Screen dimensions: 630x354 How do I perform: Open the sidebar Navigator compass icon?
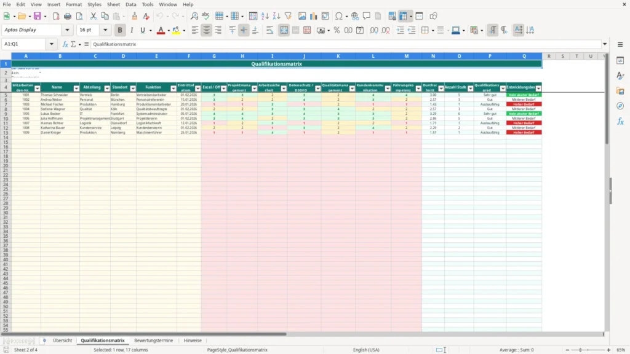[620, 106]
